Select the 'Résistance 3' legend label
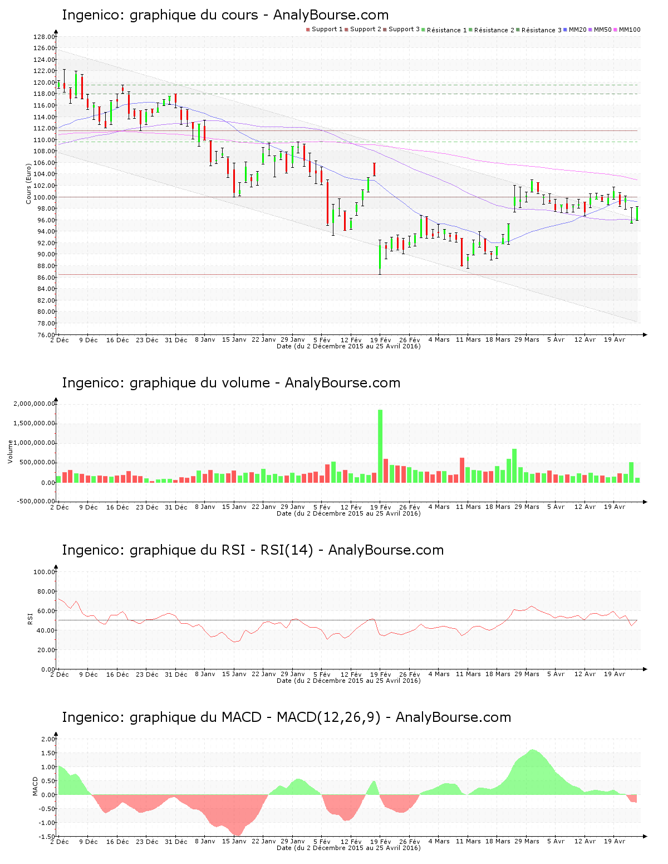Screen dimensions: 668x864 [x=542, y=30]
